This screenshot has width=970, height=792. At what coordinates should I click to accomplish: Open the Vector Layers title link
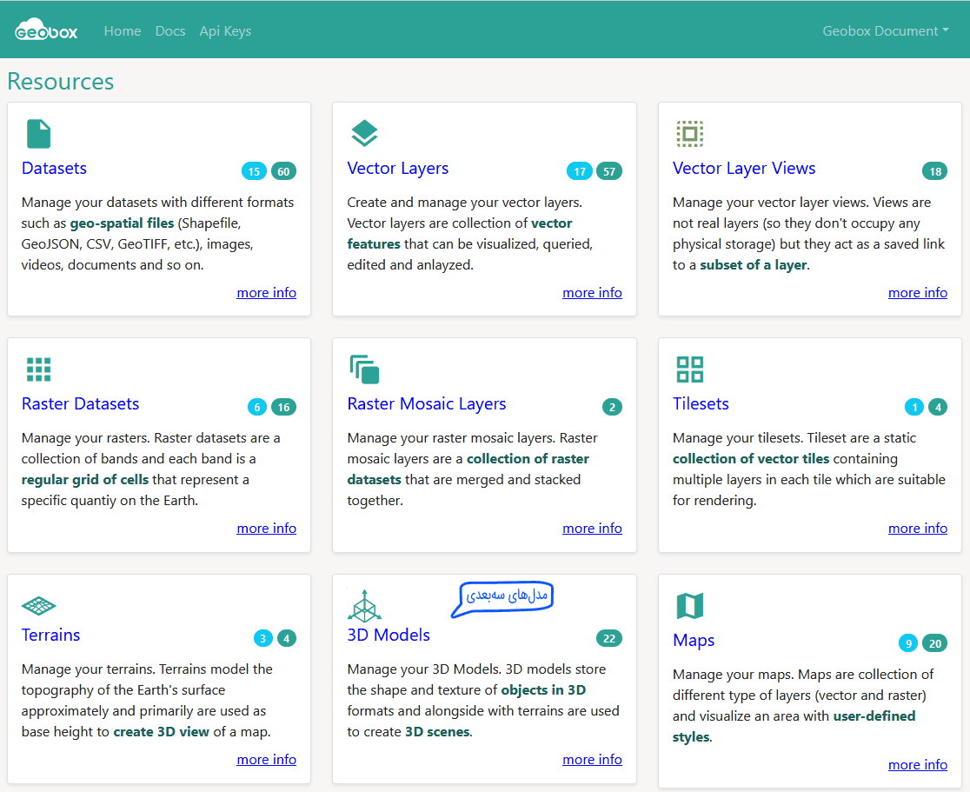tap(398, 169)
